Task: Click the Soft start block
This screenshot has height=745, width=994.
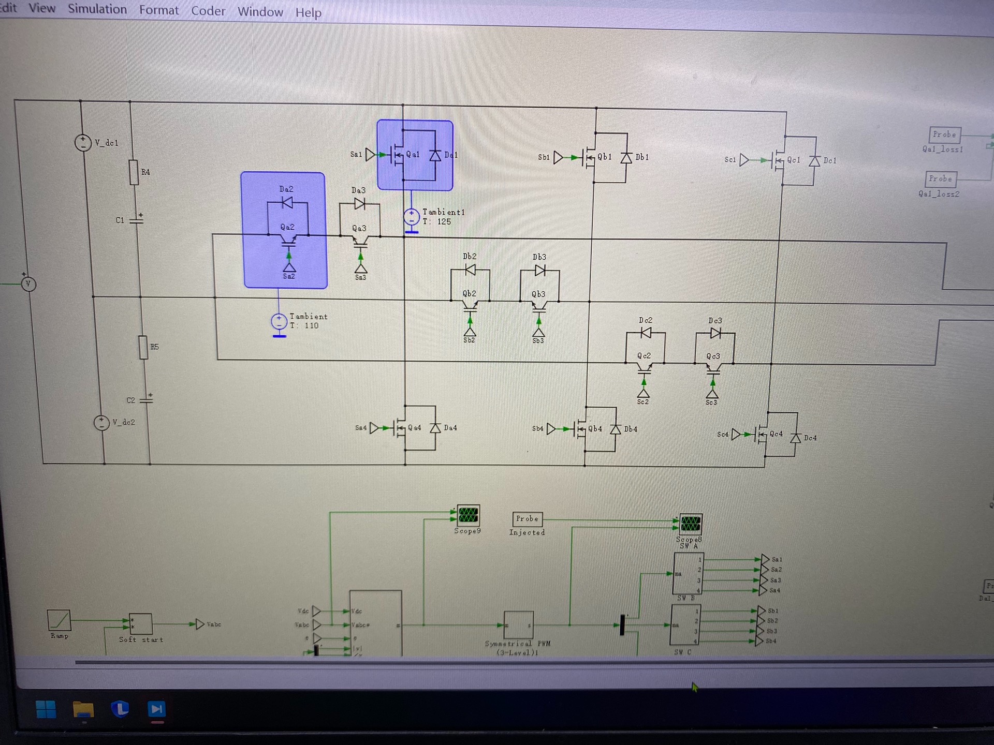Action: click(140, 624)
